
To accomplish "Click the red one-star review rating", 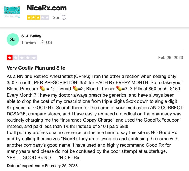I will [x=22, y=58].
